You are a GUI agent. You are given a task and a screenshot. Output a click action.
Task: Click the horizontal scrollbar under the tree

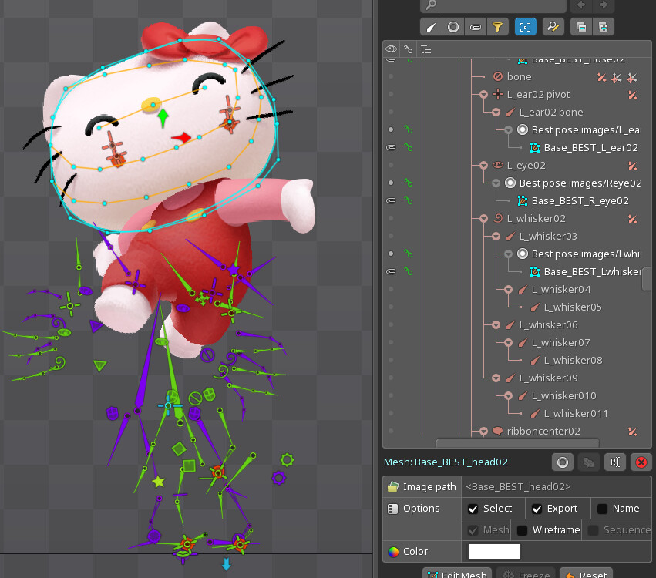pyautogui.click(x=517, y=442)
